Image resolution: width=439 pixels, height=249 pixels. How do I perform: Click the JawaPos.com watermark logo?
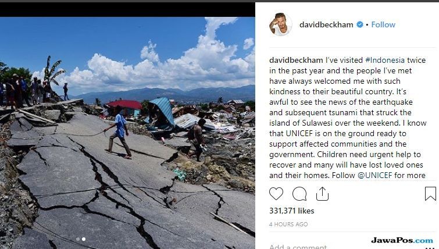(402, 240)
